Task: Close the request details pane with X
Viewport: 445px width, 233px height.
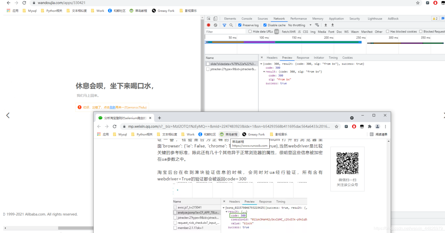Action: click(x=262, y=58)
